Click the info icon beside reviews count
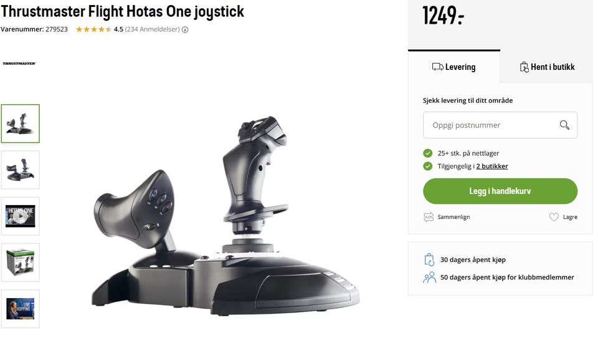Viewport: 598px width, 343px height. tap(185, 29)
